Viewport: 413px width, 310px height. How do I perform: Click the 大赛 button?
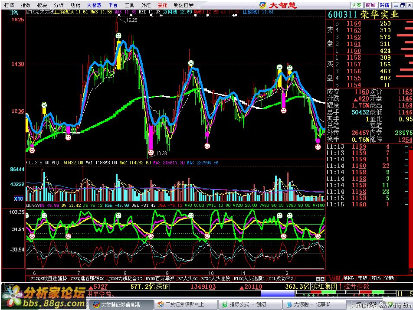click(356, 5)
